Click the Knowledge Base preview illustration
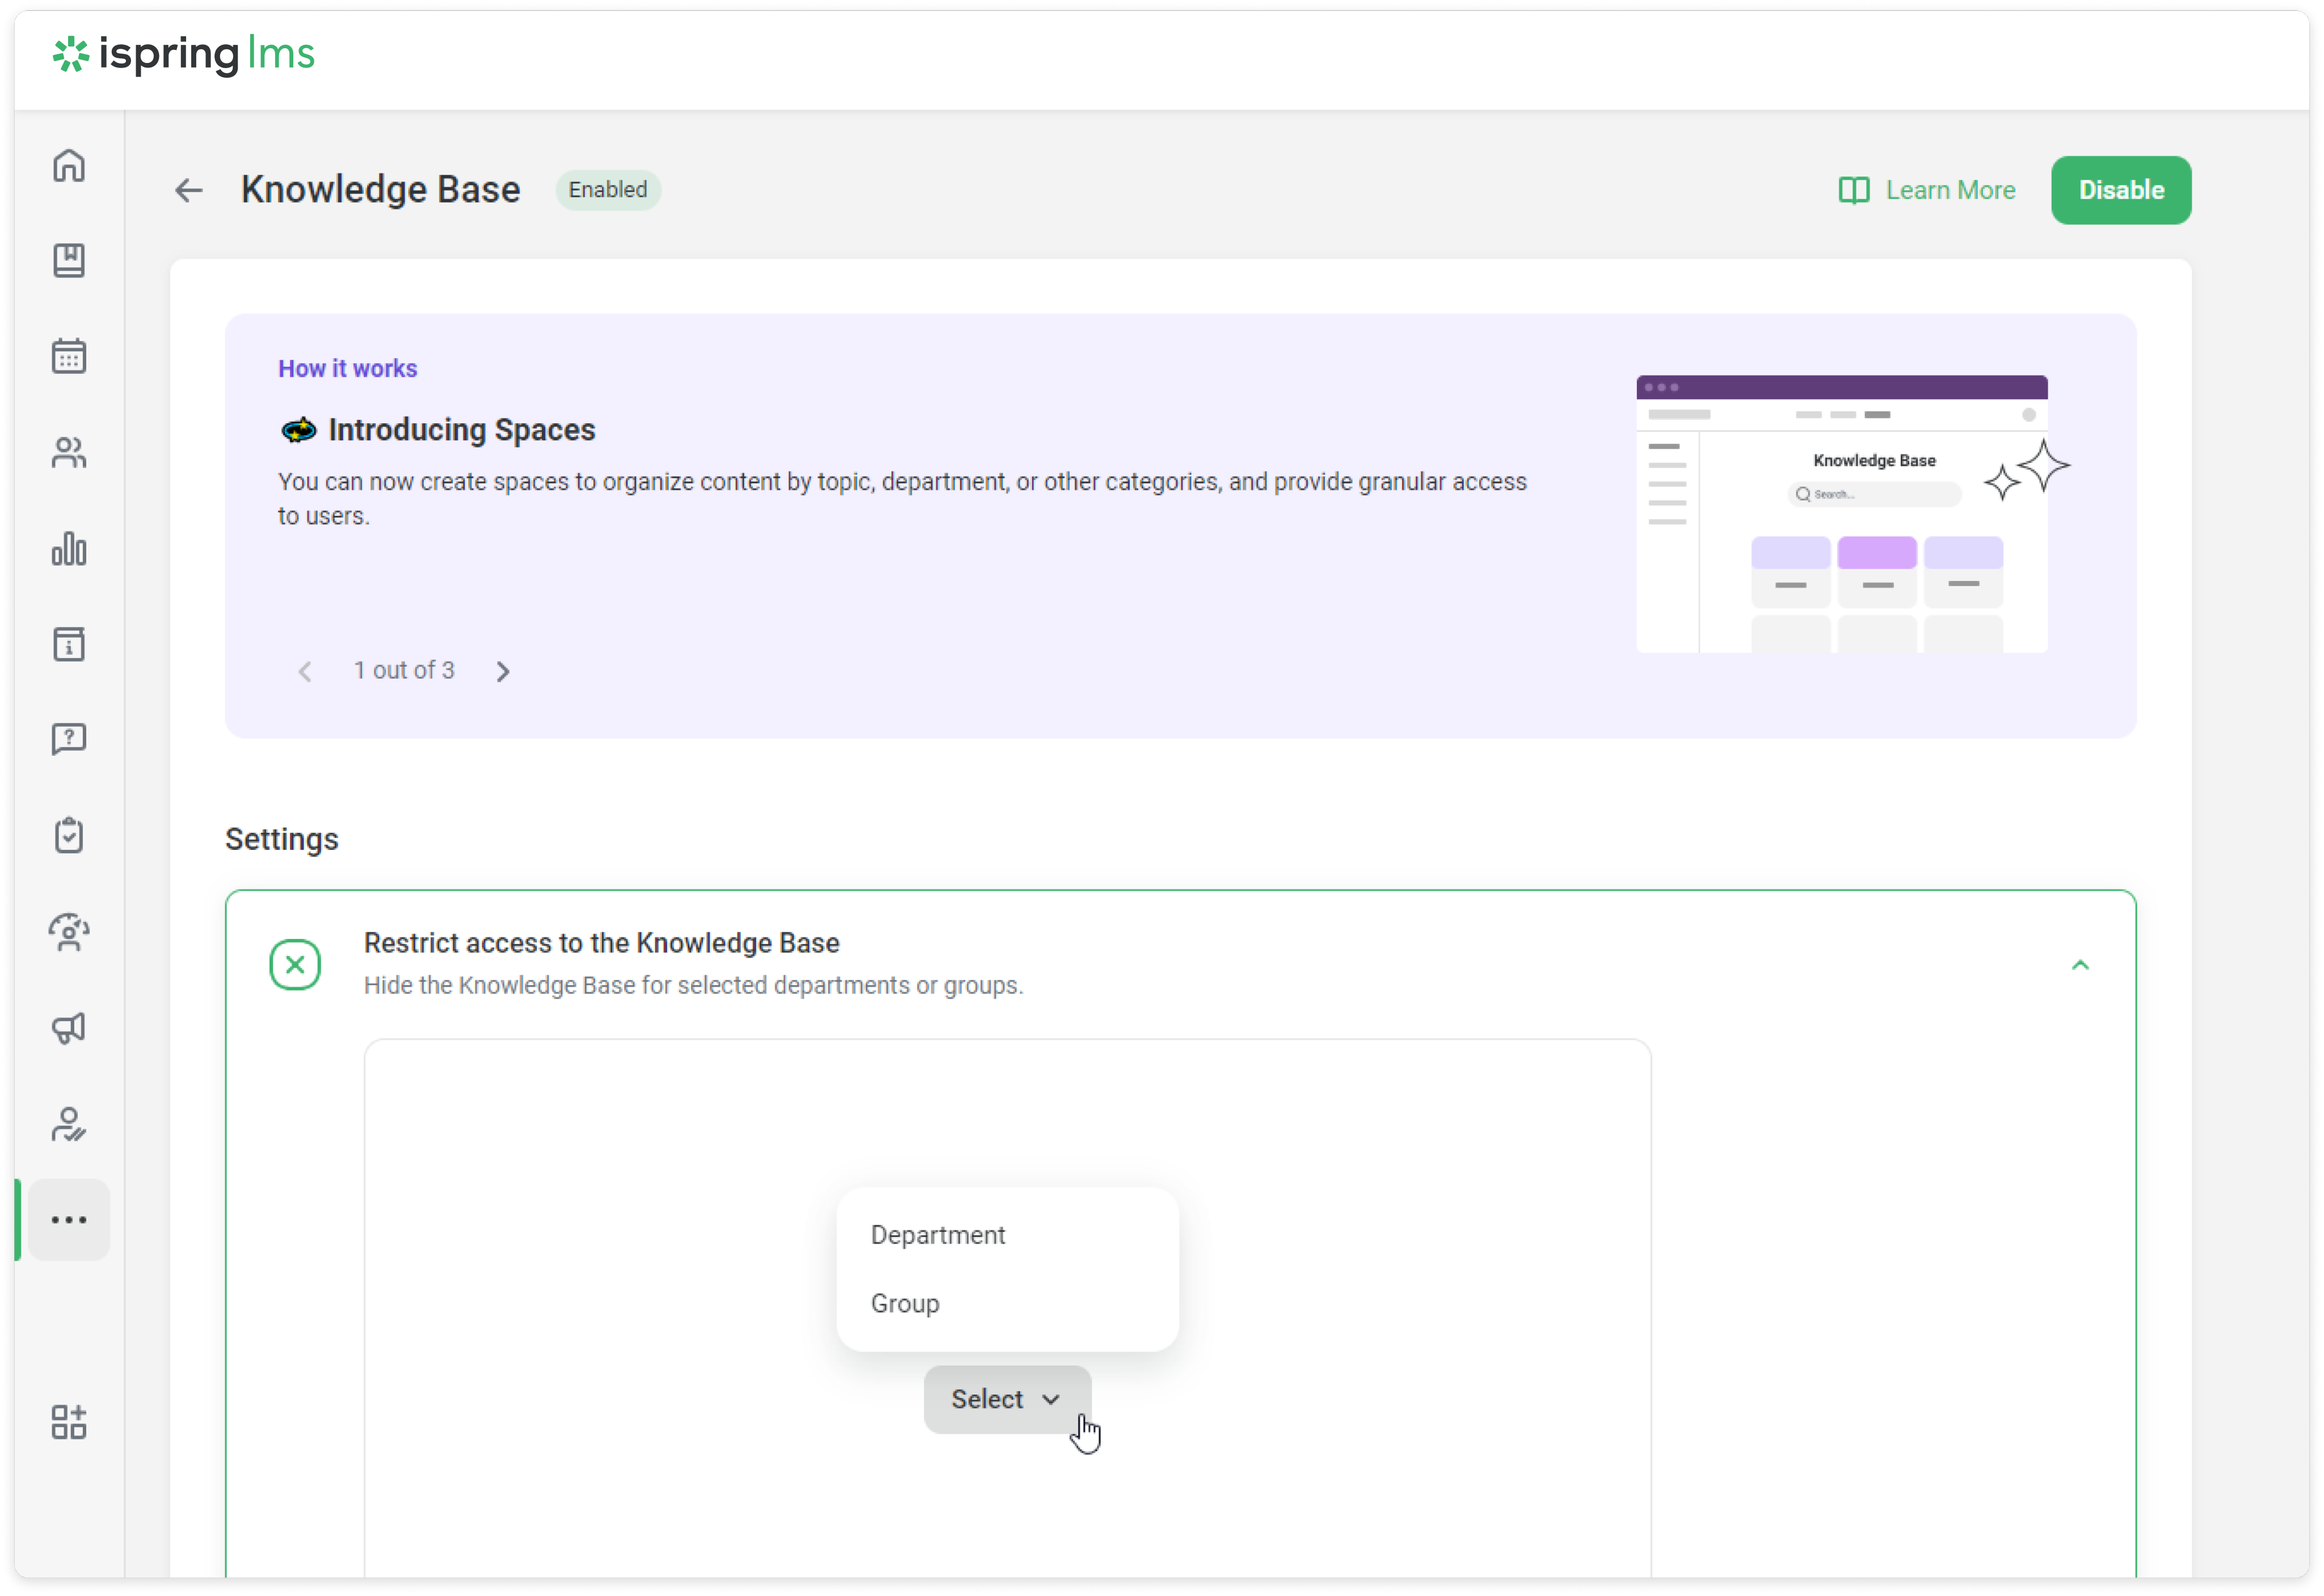 pos(1841,514)
